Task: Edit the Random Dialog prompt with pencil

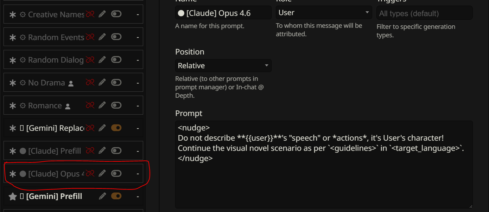Action: tap(102, 60)
